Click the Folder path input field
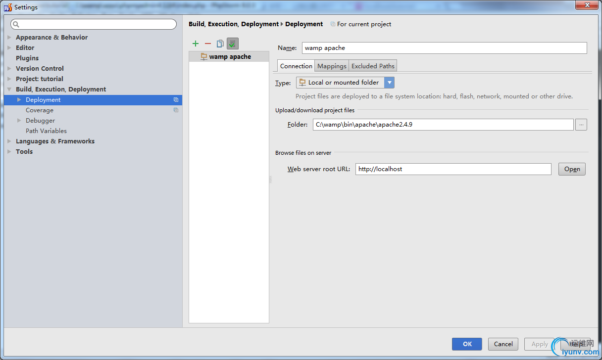 tap(443, 125)
